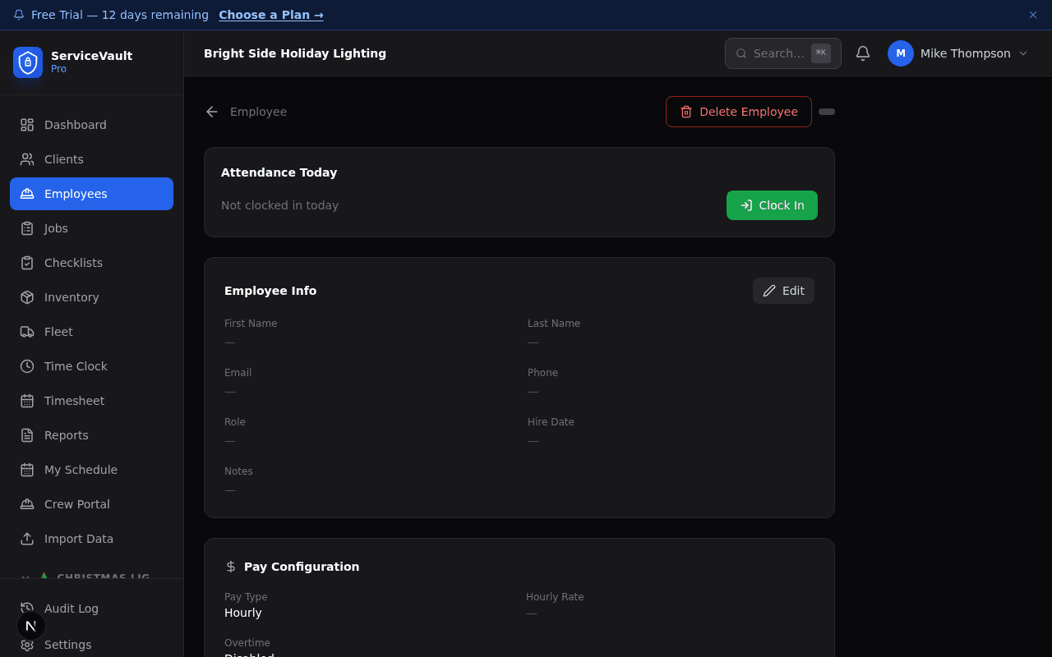Open the Mike Thompson account dropdown
This screenshot has height=657, width=1052.
click(x=959, y=53)
